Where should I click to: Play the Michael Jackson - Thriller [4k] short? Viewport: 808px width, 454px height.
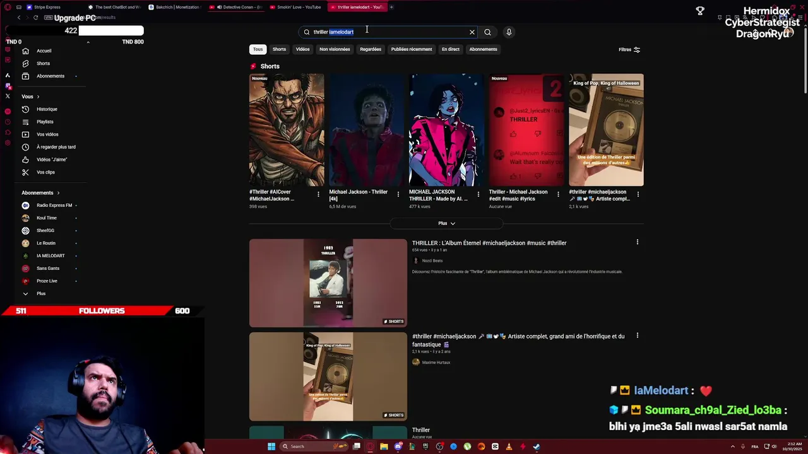coord(367,130)
